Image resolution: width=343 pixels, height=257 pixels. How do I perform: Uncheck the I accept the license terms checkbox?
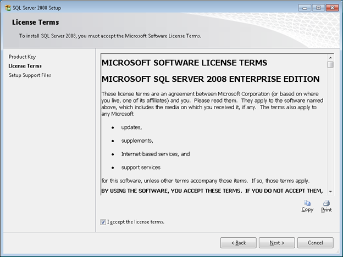click(103, 222)
